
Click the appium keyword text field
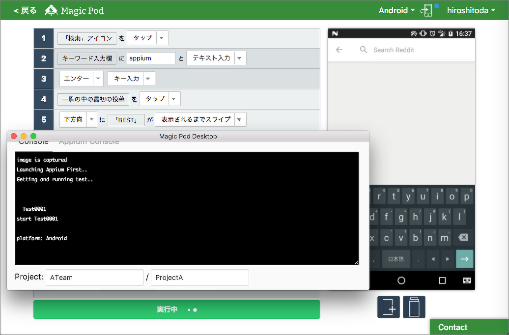(x=151, y=58)
